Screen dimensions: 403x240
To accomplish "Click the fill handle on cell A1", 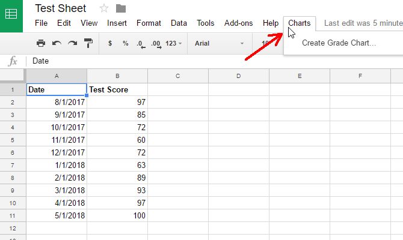I will pyautogui.click(x=87, y=95).
